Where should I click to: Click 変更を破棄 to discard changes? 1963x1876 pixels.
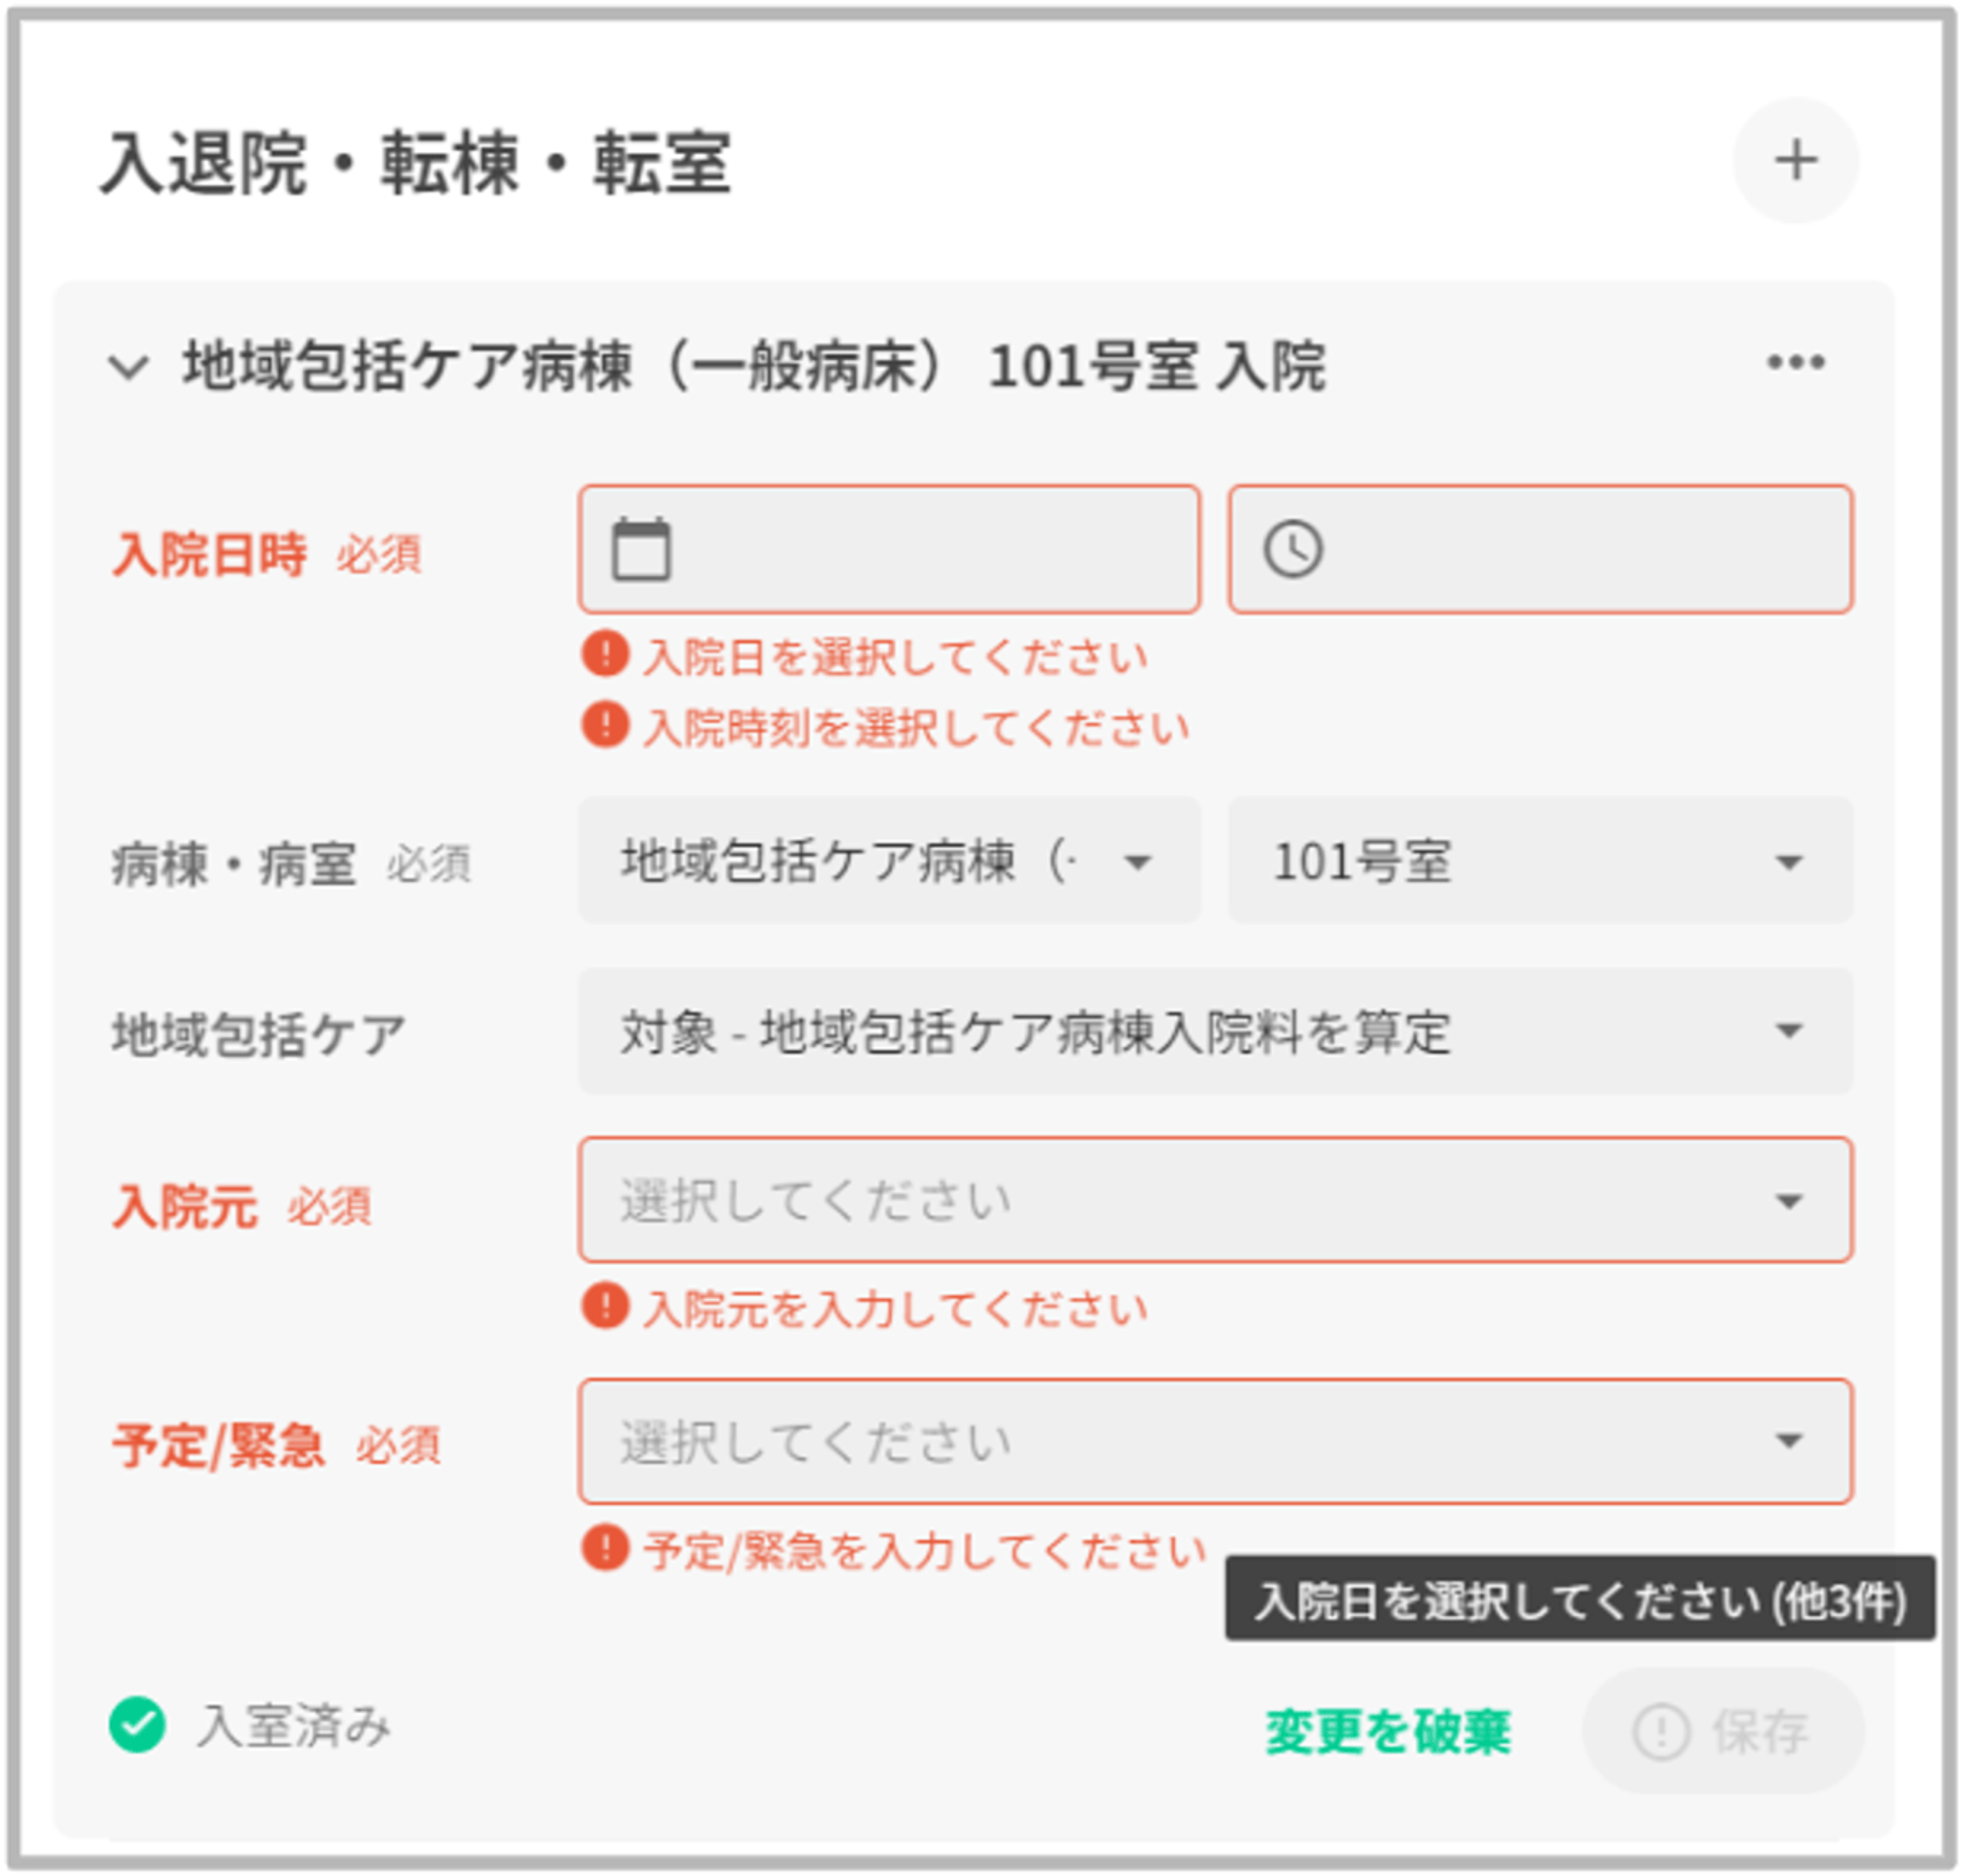point(1387,1732)
